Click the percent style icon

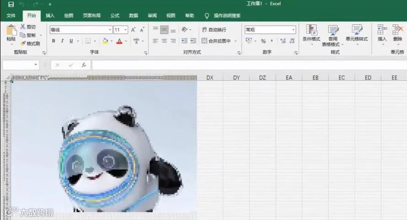(x=263, y=41)
